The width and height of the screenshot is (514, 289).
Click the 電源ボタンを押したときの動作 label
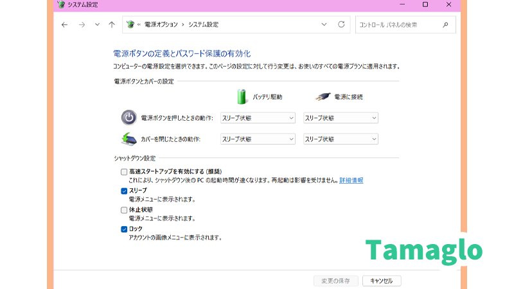tap(177, 118)
